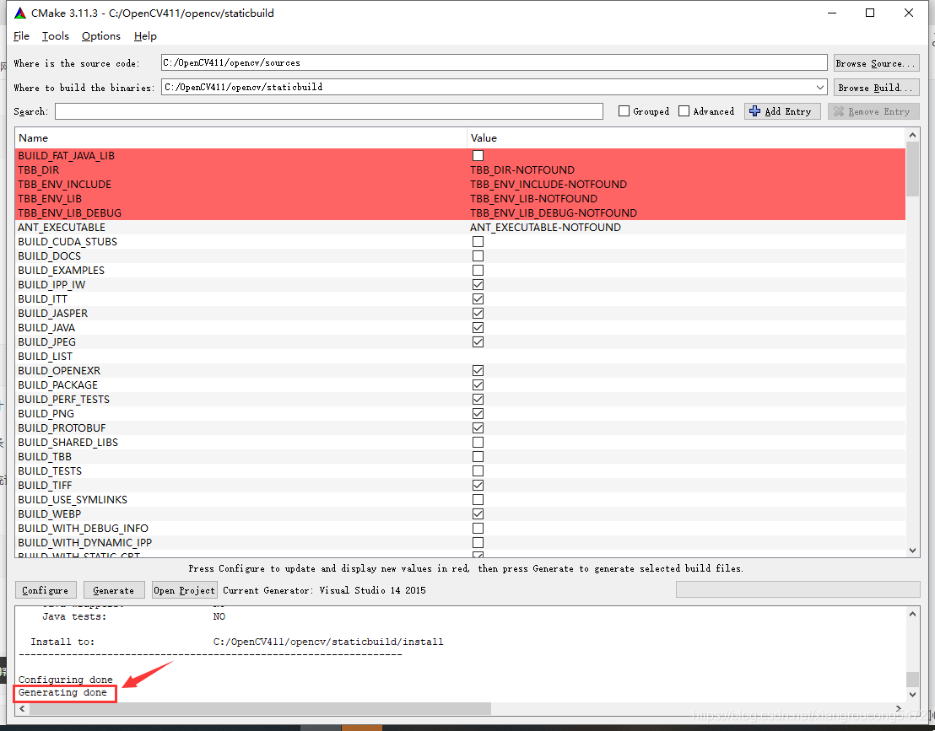Enable BUILD_USE_SYMLINKS checkbox
This screenshot has height=731, width=935.
coord(478,500)
